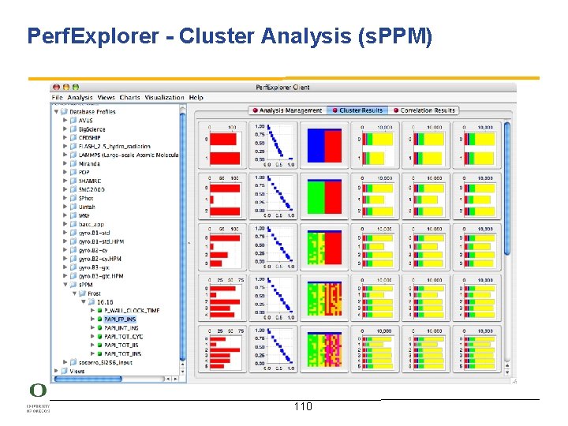Open the File menu
Image resolution: width=568 pixels, height=426 pixels.
[x=57, y=98]
